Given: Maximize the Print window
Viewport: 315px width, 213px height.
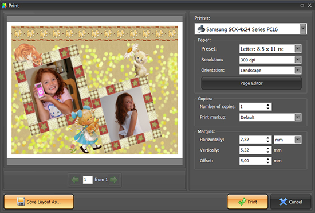Looking at the screenshot, I should (302, 5).
